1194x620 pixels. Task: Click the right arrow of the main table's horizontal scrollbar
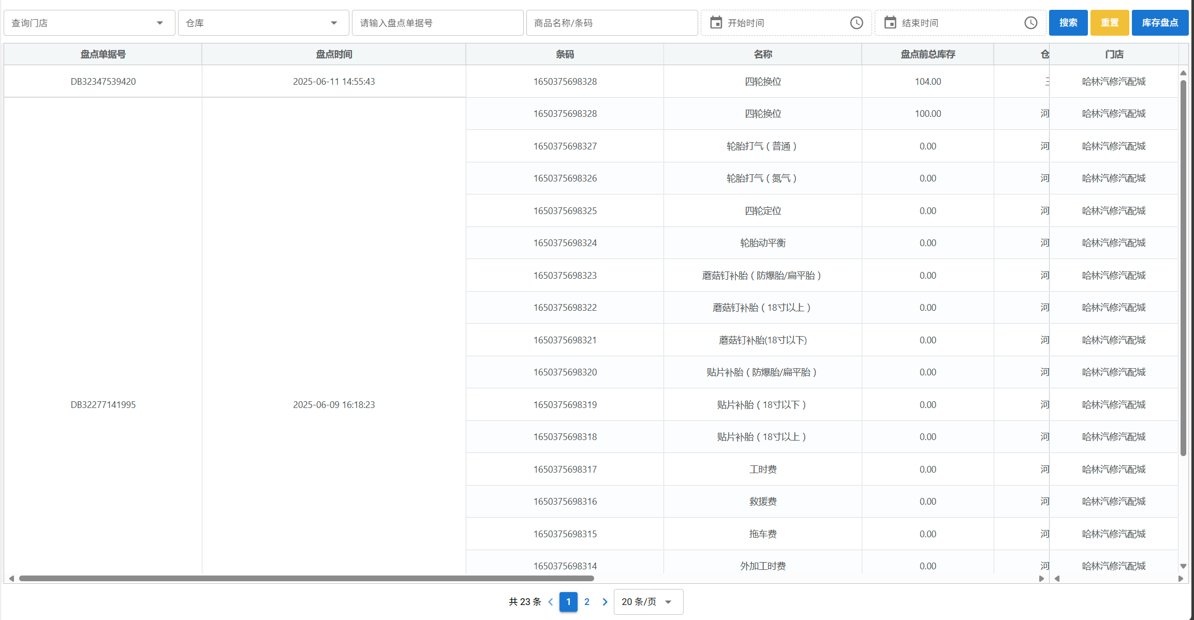1041,579
